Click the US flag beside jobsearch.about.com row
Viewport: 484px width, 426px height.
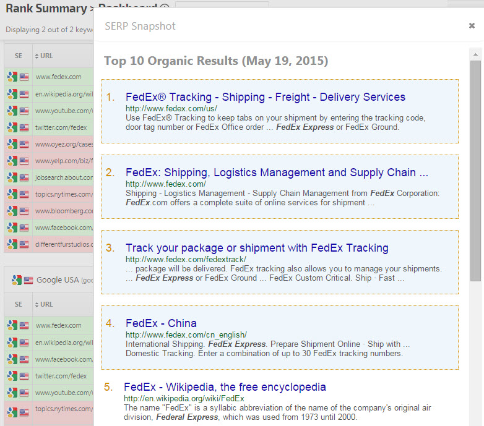(24, 177)
